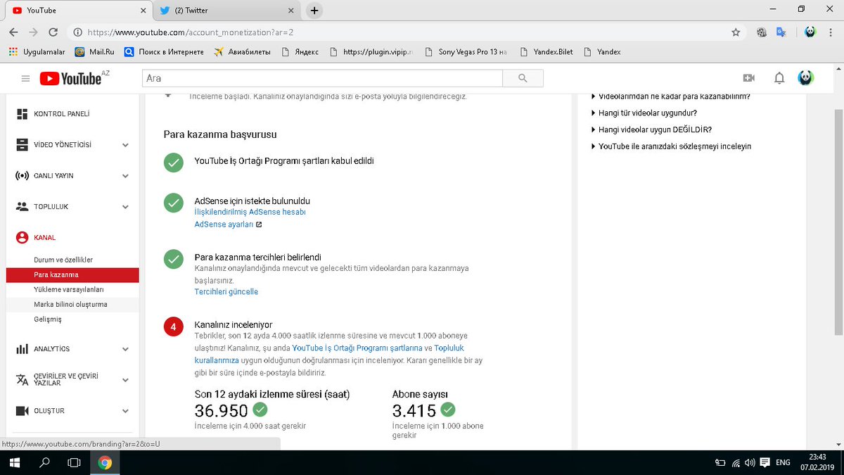Select Durum ve özellikler

(63, 260)
